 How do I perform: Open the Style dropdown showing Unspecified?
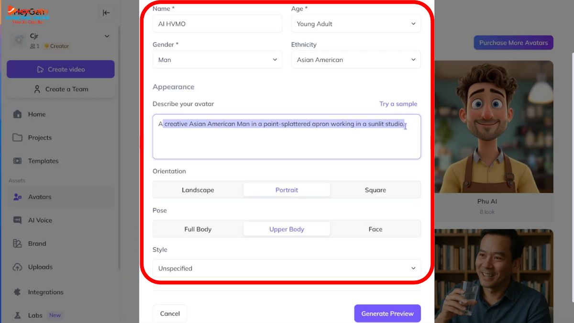[x=287, y=268]
